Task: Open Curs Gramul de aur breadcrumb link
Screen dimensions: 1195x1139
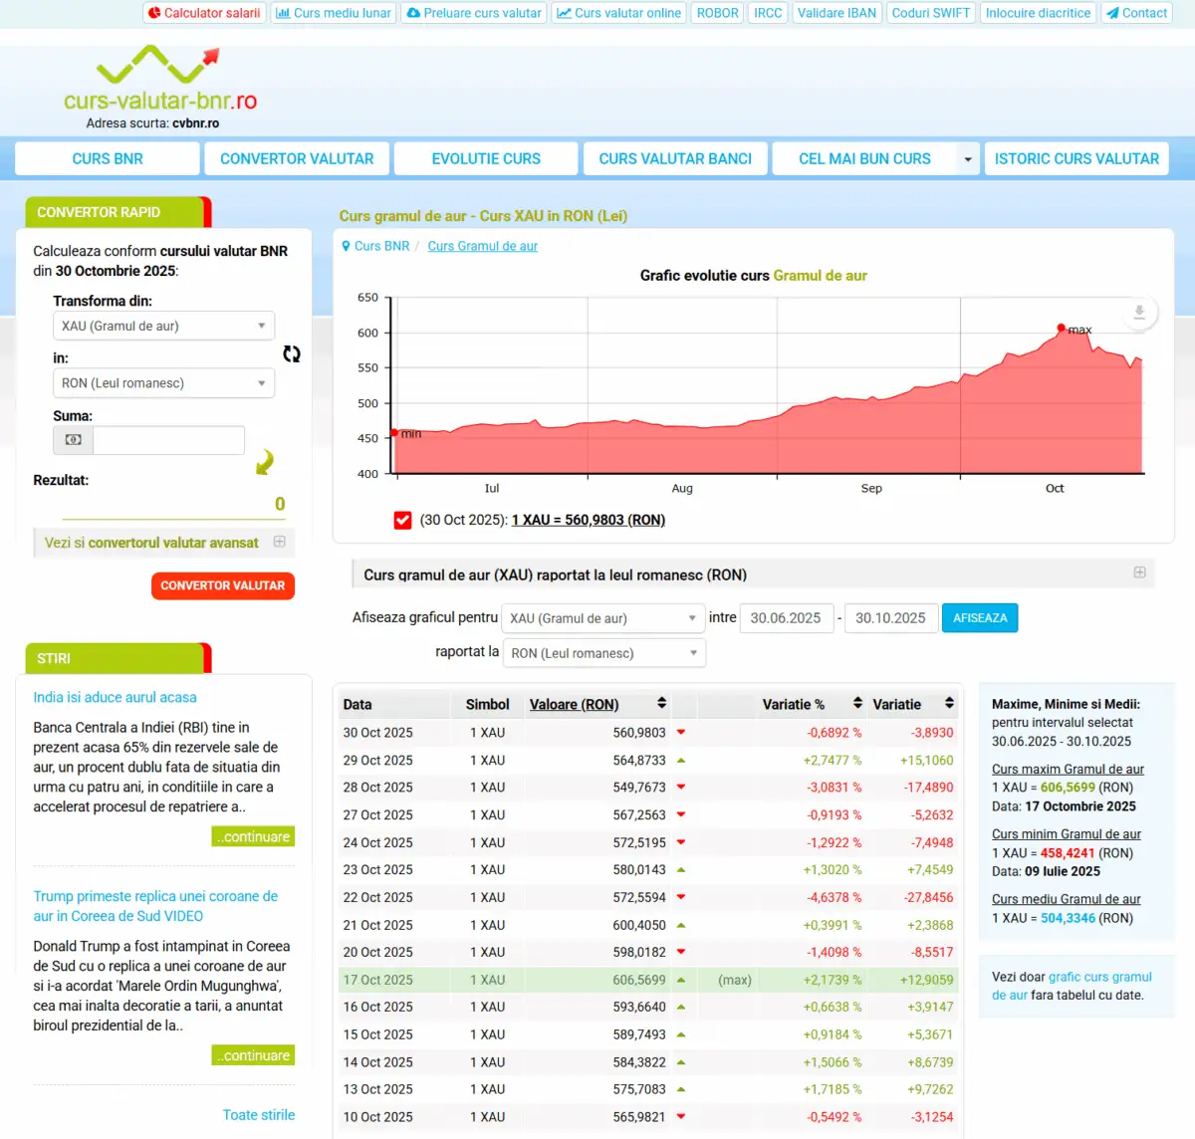Action: pyautogui.click(x=483, y=246)
